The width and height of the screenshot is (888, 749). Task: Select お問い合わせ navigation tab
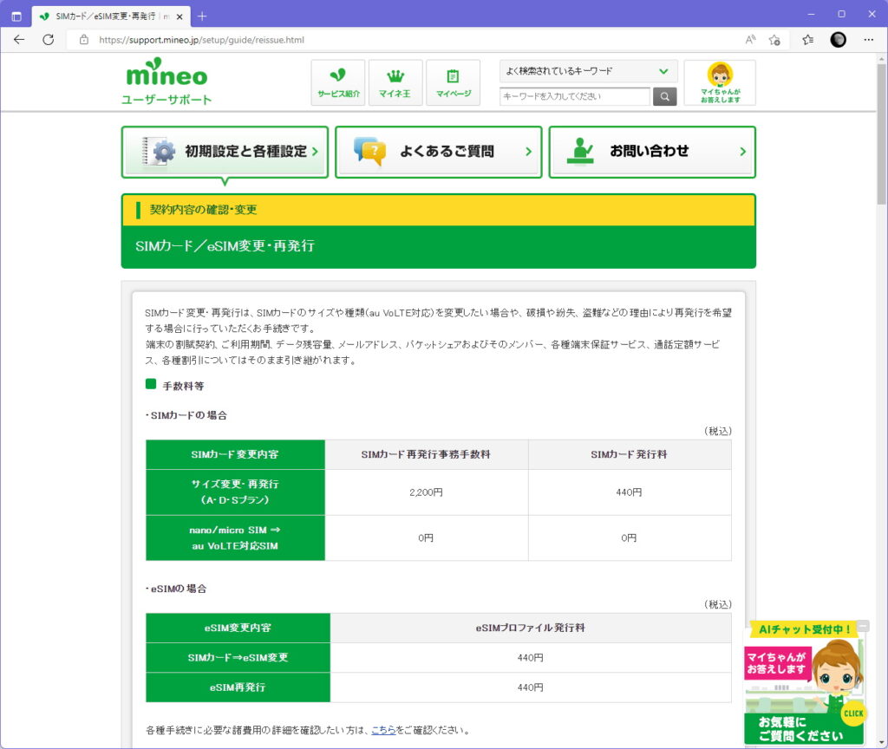pos(652,152)
